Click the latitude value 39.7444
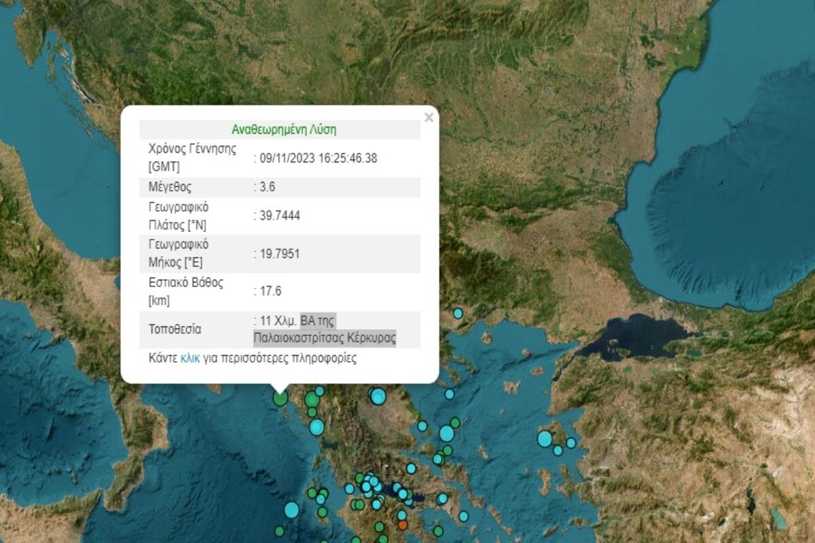This screenshot has height=543, width=815. pyautogui.click(x=279, y=216)
